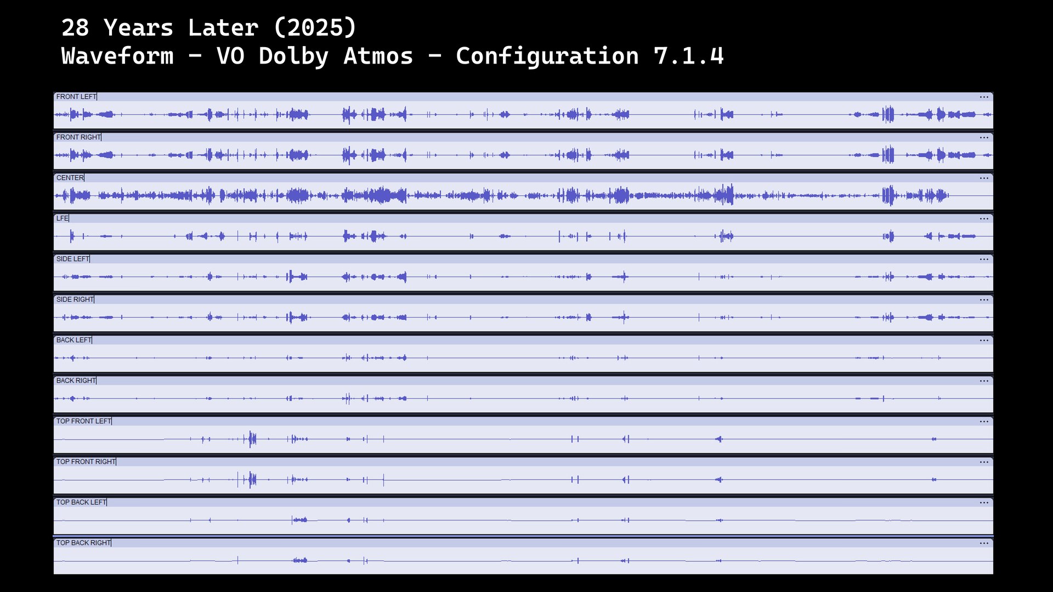
Task: Open the FRONT LEFT track options menu
Action: (x=984, y=97)
